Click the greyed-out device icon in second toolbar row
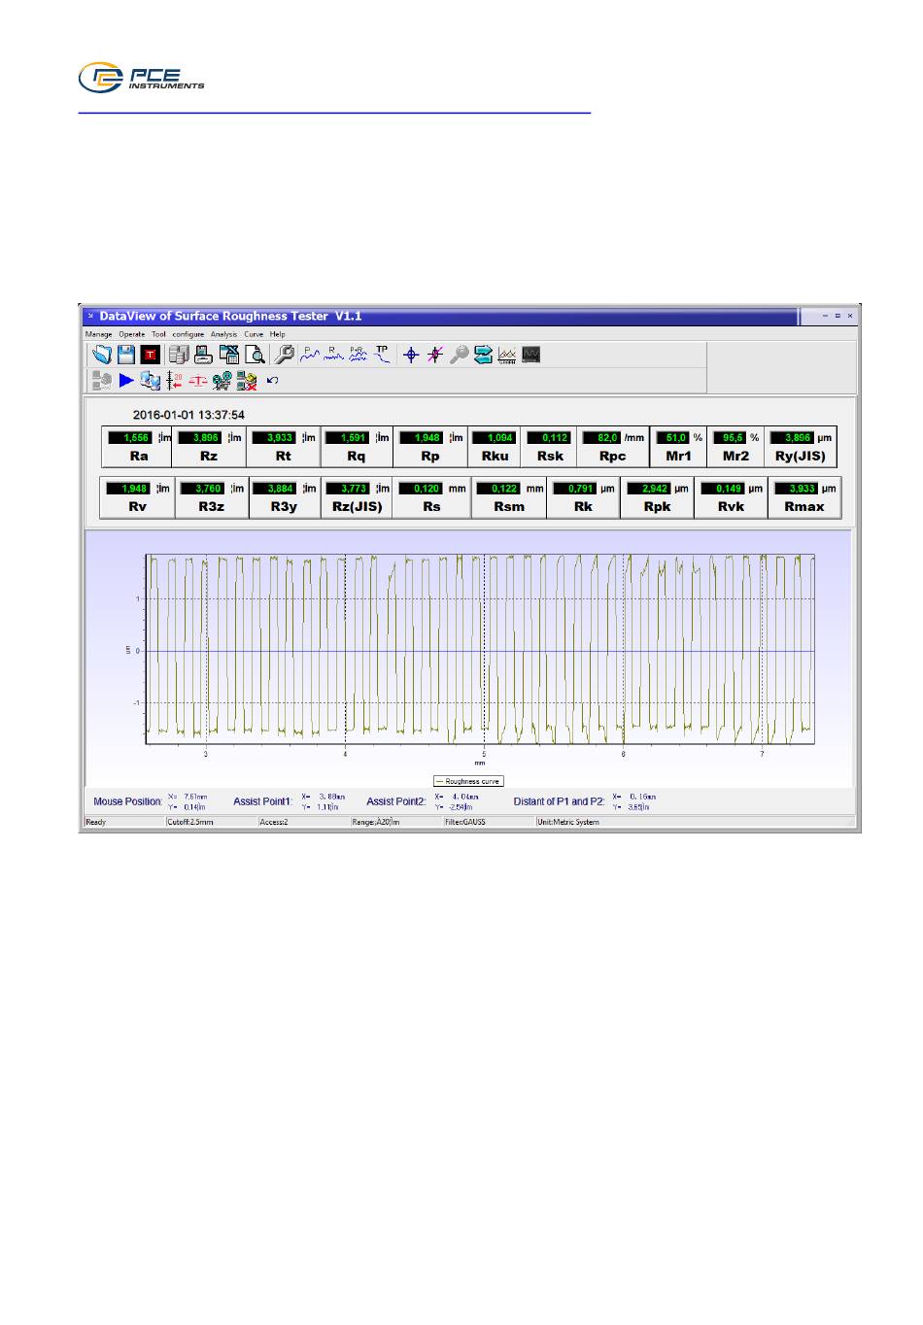 pyautogui.click(x=101, y=381)
